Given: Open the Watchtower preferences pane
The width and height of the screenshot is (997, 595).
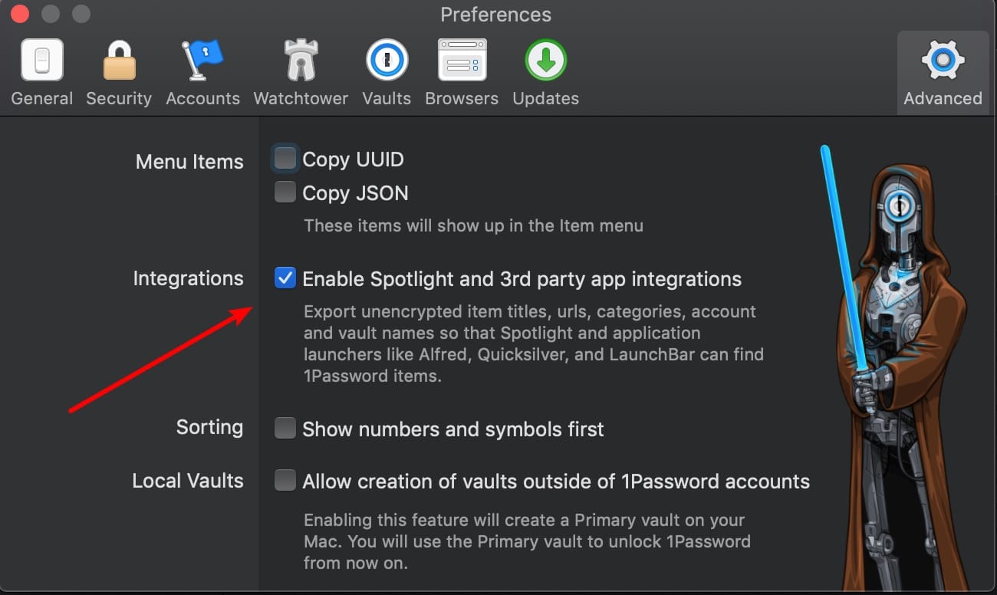Looking at the screenshot, I should point(301,71).
